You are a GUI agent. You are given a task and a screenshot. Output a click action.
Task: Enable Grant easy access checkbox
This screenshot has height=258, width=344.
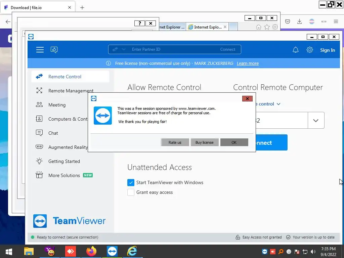click(x=131, y=192)
